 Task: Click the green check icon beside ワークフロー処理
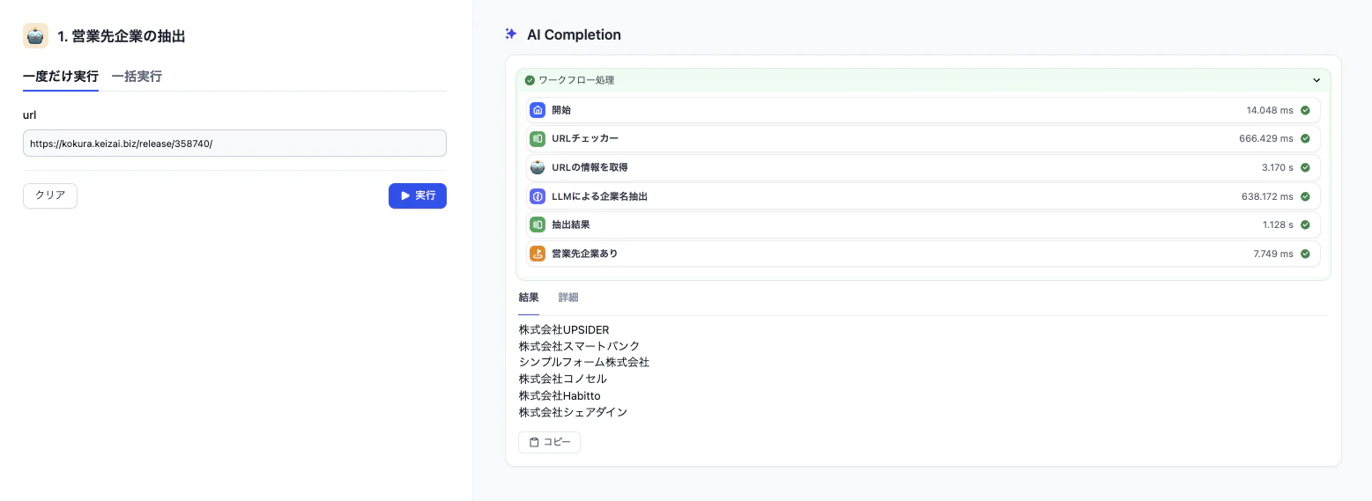tap(530, 80)
